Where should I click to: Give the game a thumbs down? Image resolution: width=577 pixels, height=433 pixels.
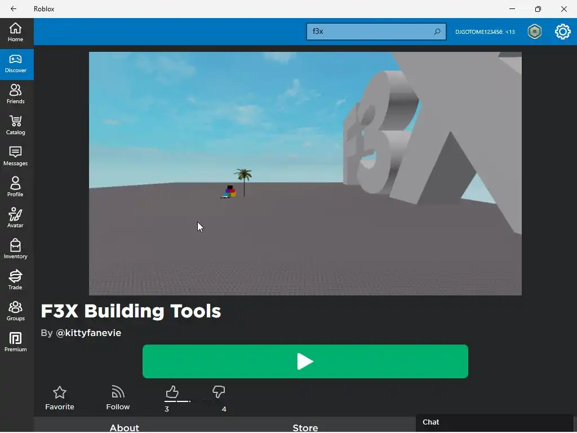click(219, 392)
